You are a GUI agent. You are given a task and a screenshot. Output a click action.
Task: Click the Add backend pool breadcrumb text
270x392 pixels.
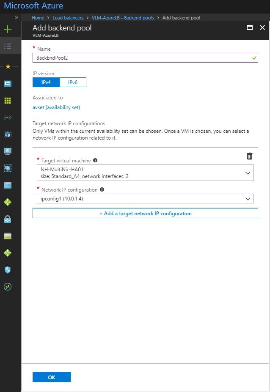[x=181, y=18]
